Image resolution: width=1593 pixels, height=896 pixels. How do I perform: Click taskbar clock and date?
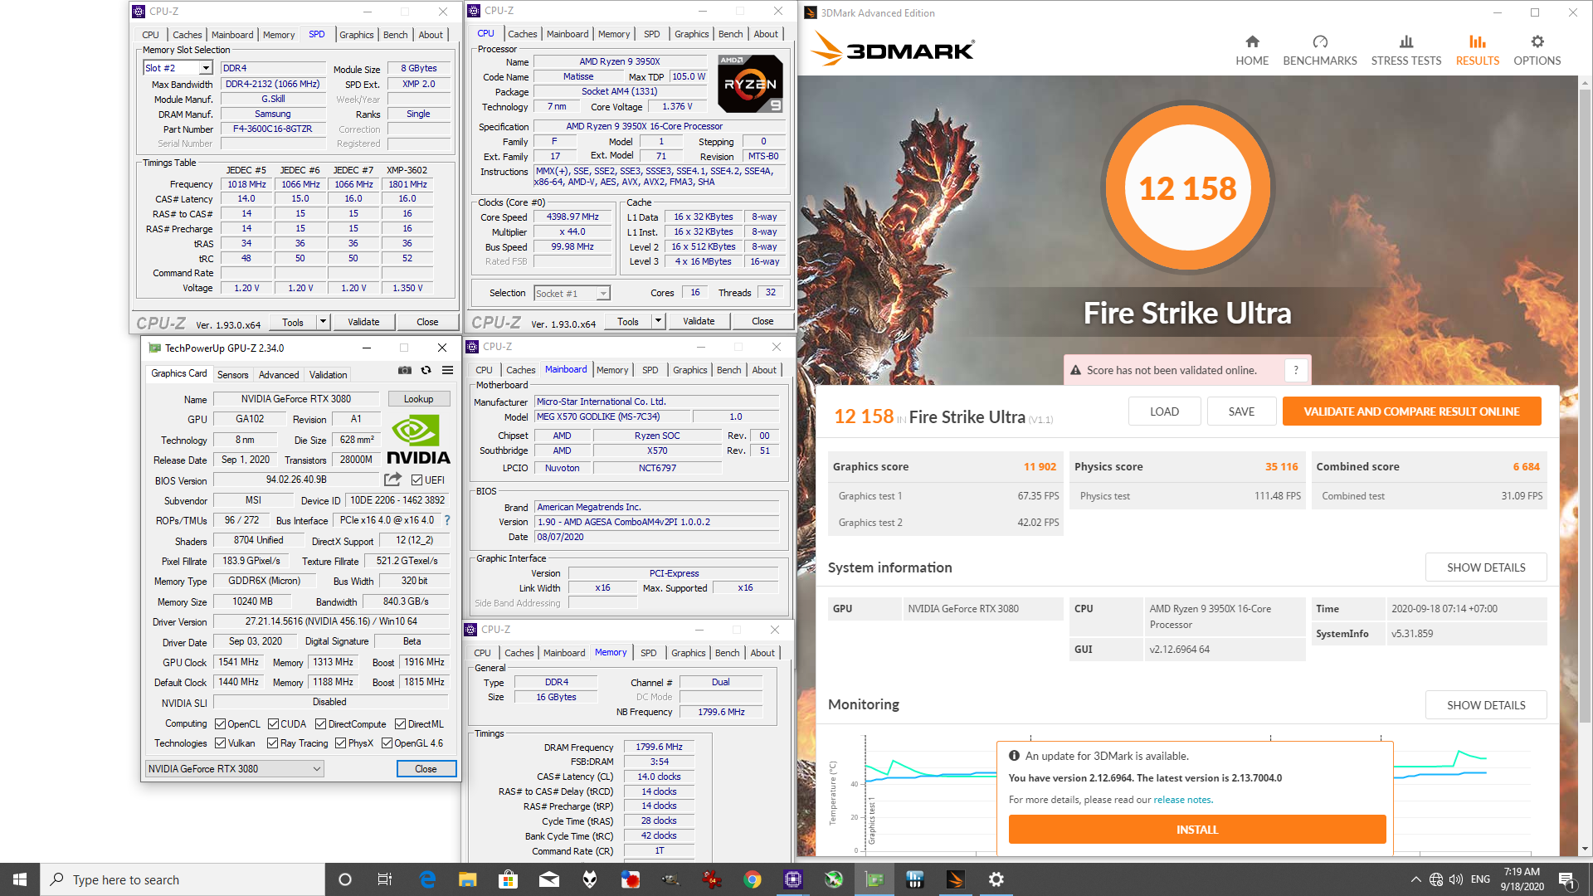click(1522, 879)
